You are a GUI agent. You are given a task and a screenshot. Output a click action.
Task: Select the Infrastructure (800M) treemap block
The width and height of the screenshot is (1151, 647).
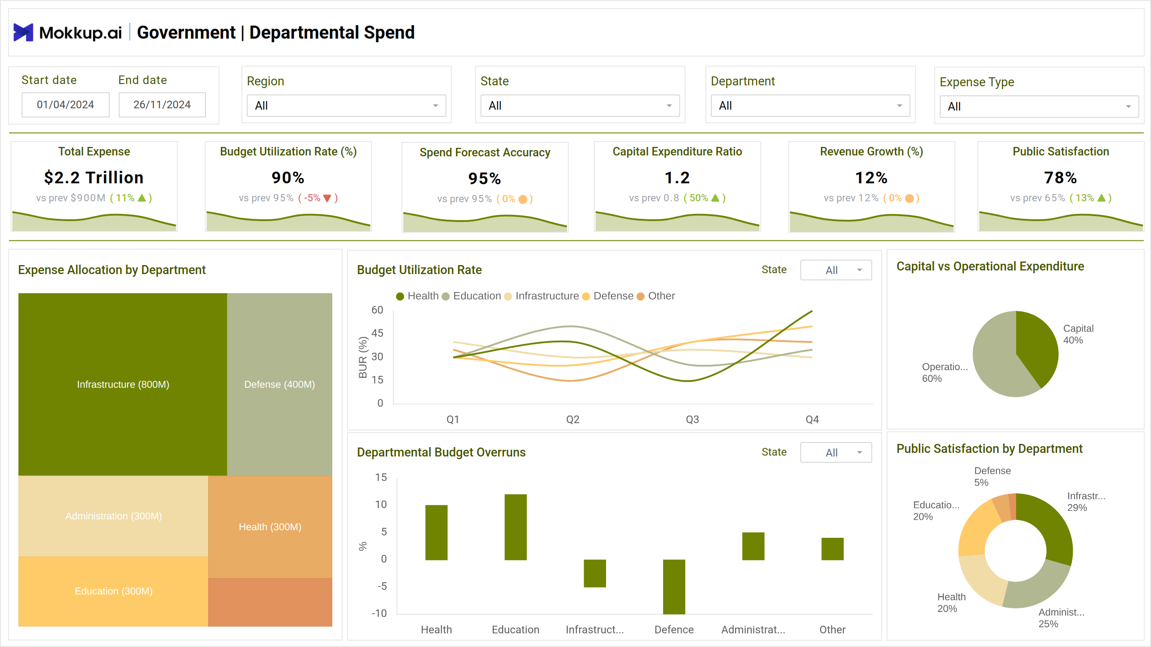(123, 385)
